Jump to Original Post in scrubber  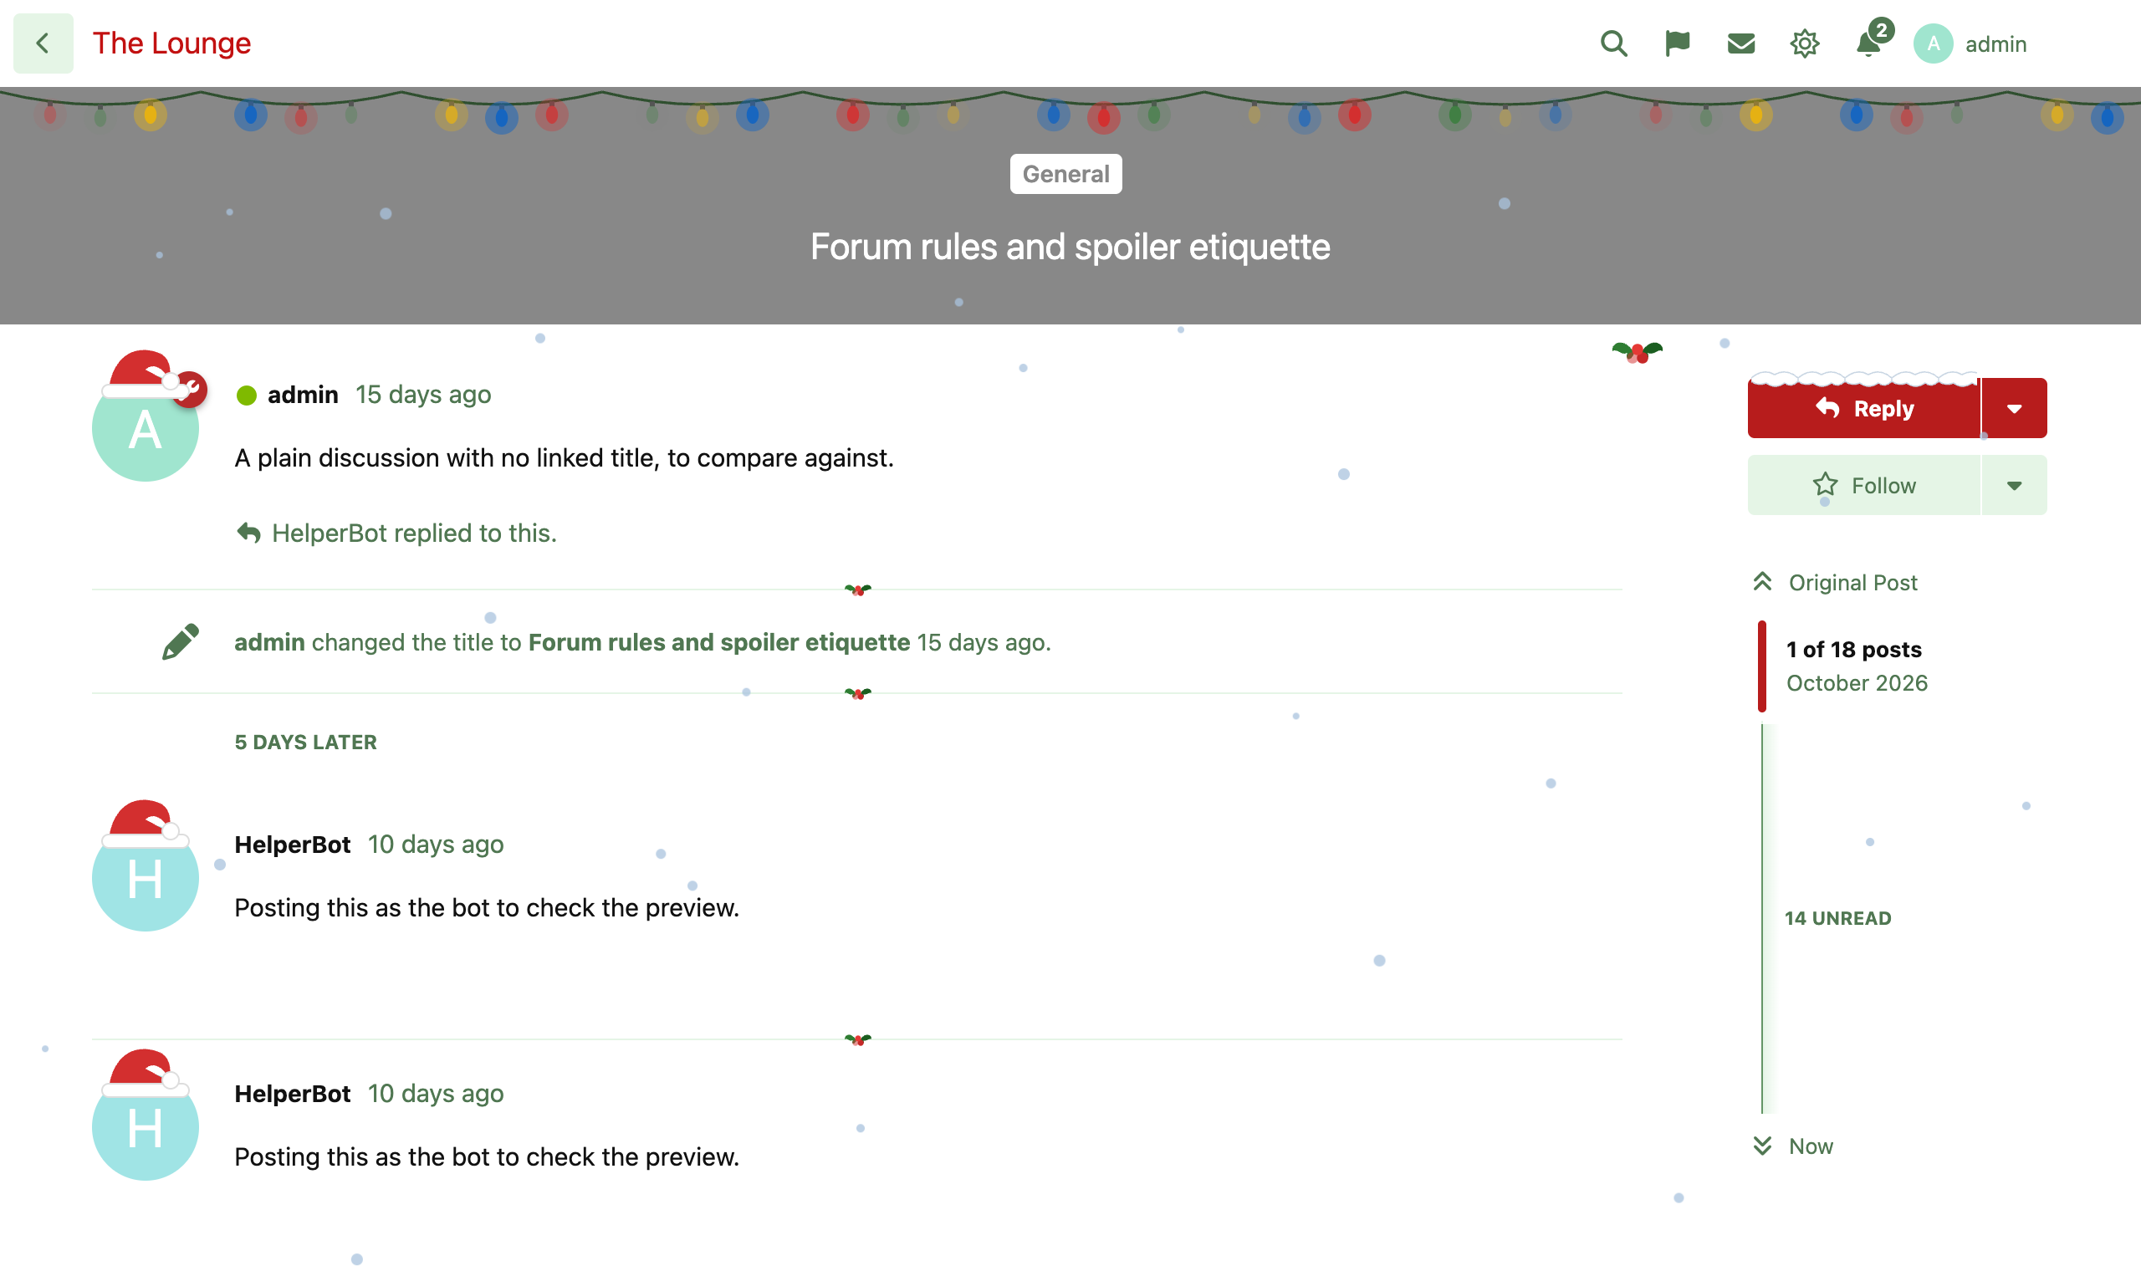[x=1835, y=582]
